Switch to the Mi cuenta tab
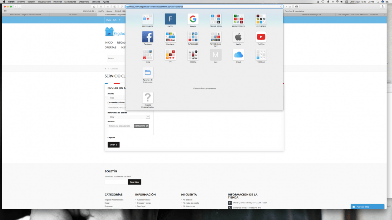 pos(73,15)
